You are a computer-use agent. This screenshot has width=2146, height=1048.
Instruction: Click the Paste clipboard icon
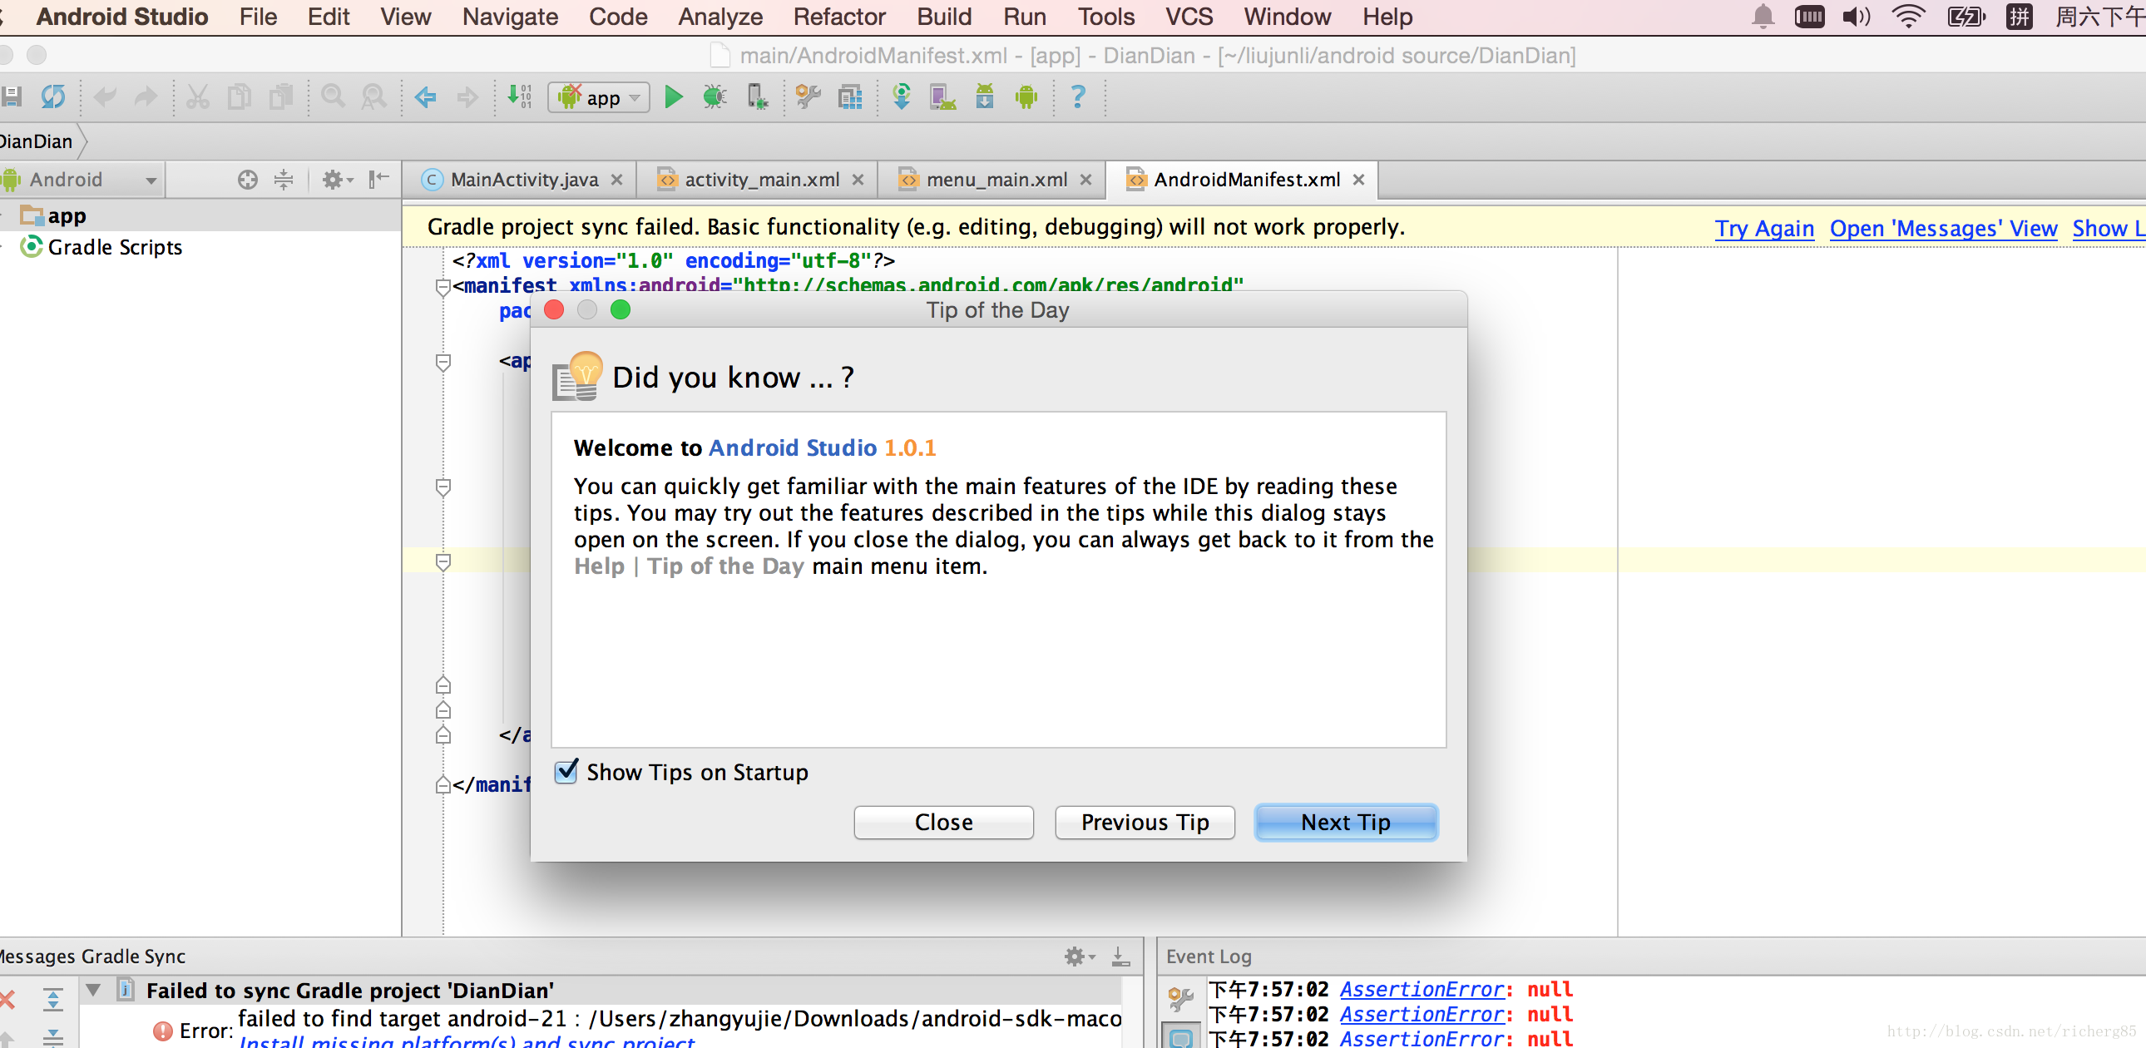[x=281, y=96]
